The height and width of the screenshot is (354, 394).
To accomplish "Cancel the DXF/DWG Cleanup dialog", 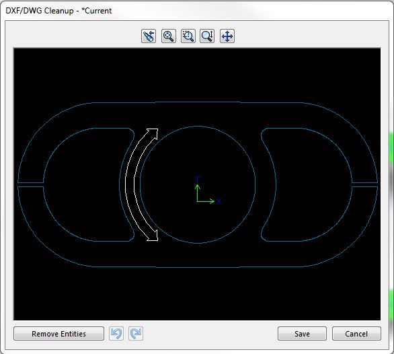I will pyautogui.click(x=356, y=334).
